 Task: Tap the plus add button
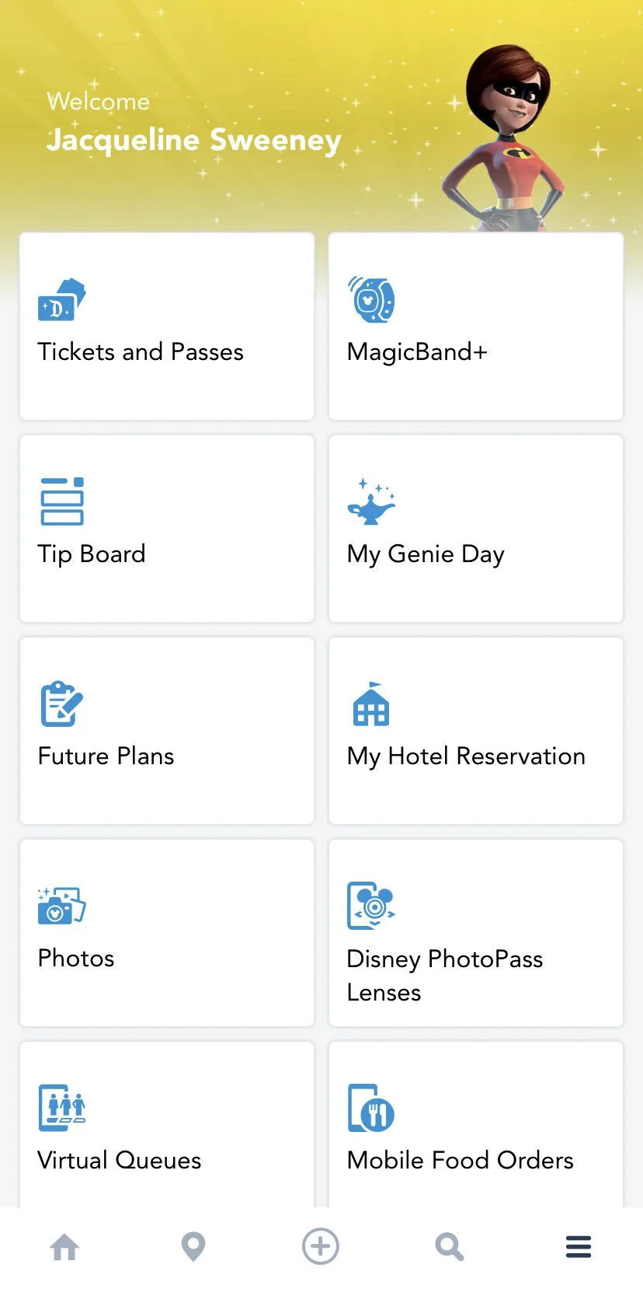pyautogui.click(x=321, y=1246)
